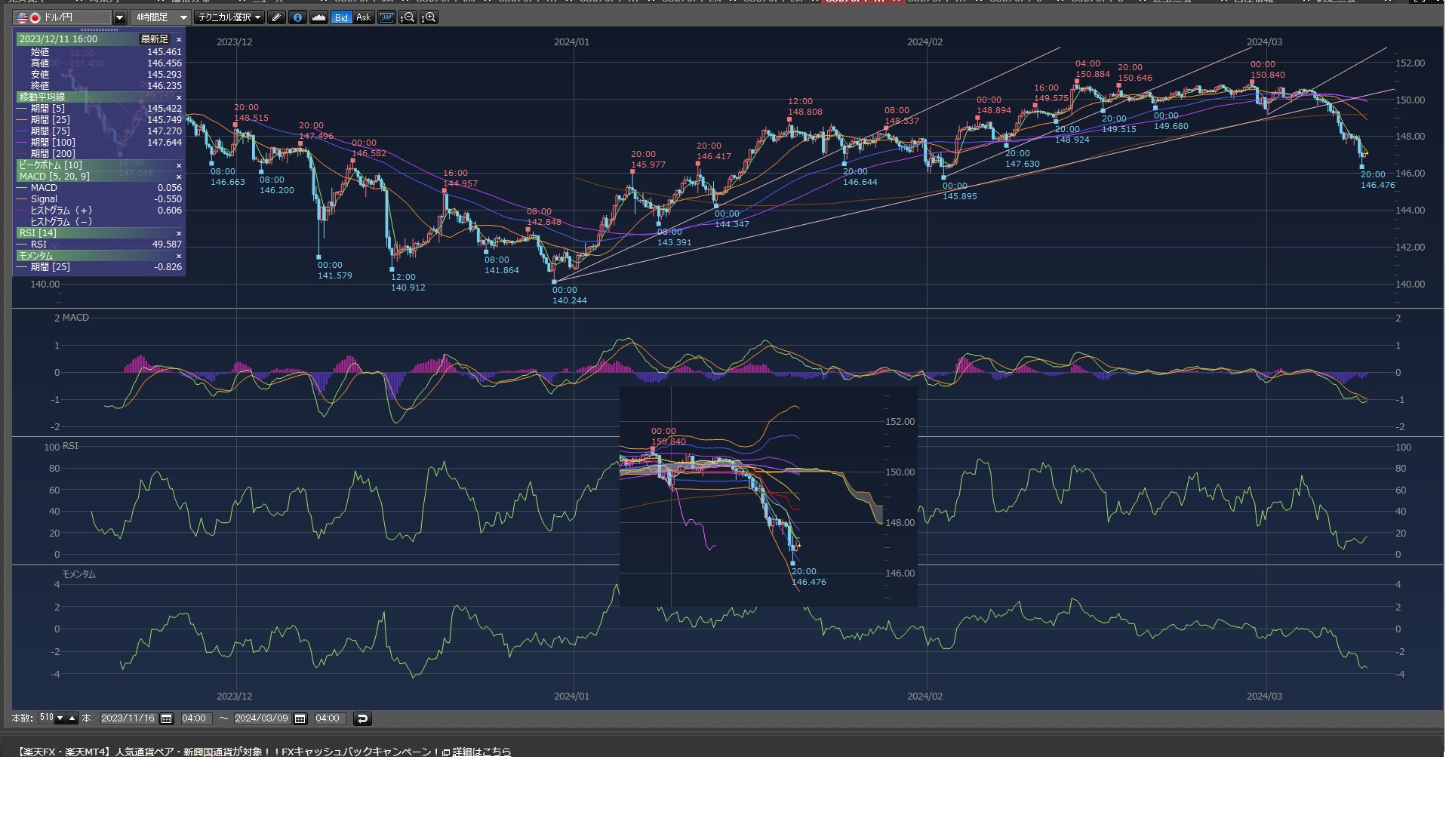The height and width of the screenshot is (815, 1449).
Task: Switch price display to Ask
Action: tap(364, 17)
